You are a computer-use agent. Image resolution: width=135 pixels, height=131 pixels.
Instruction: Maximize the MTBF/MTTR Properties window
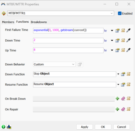tap(117, 4)
